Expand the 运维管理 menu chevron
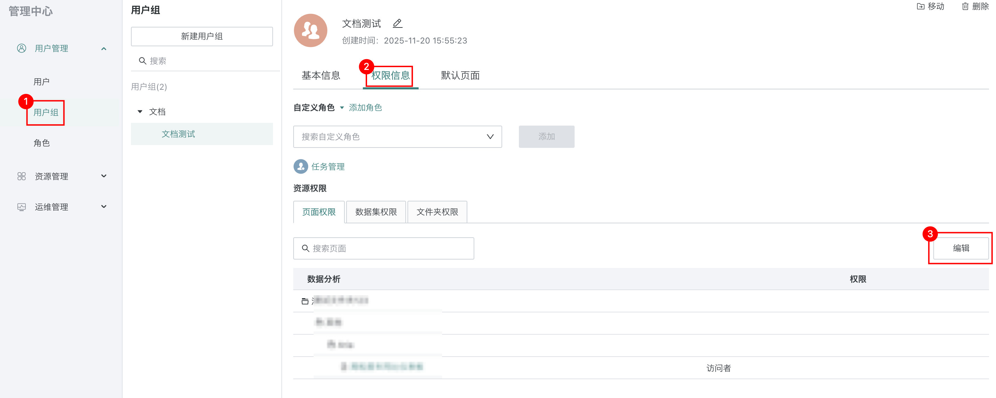This screenshot has width=996, height=398. pos(104,206)
